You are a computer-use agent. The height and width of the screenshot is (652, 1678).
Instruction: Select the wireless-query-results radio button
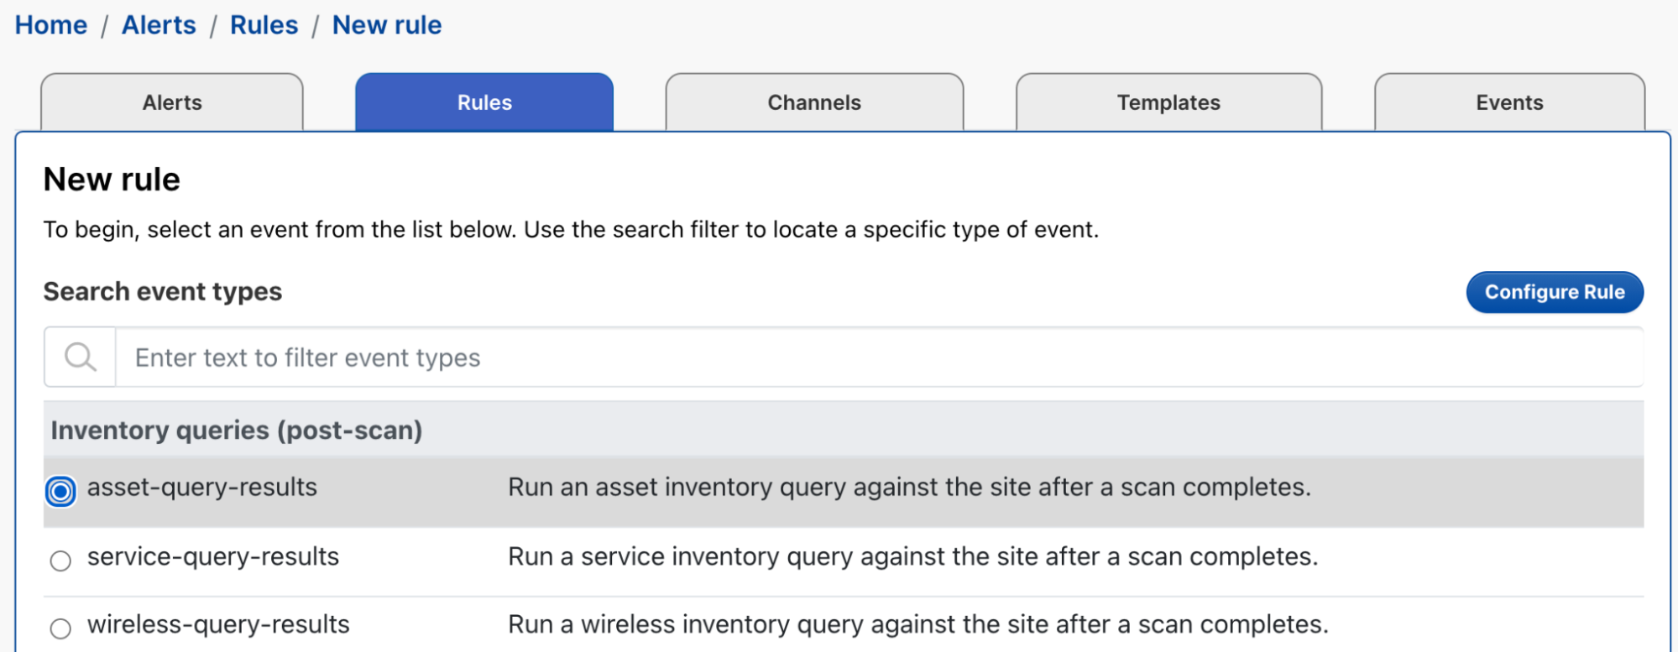click(x=60, y=629)
